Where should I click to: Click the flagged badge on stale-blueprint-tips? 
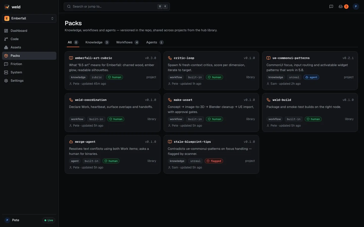[214, 161]
